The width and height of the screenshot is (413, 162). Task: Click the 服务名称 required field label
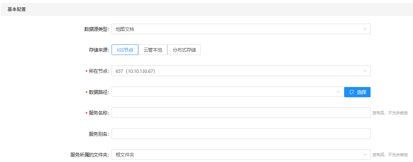click(99, 113)
